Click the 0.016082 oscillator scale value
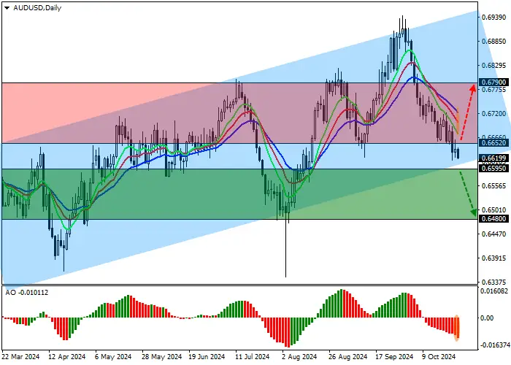Image resolution: width=511 pixels, height=365 pixels. pyautogui.click(x=493, y=291)
